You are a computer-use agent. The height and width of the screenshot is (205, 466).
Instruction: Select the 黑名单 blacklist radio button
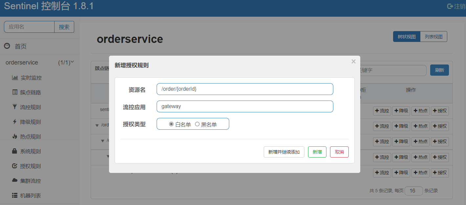click(x=197, y=124)
